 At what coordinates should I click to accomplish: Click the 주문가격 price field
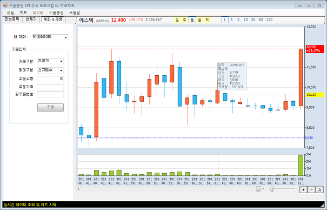50,87
